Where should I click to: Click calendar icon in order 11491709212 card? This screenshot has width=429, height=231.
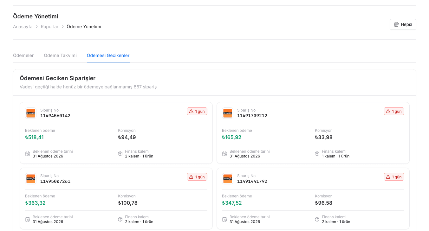[x=224, y=154]
